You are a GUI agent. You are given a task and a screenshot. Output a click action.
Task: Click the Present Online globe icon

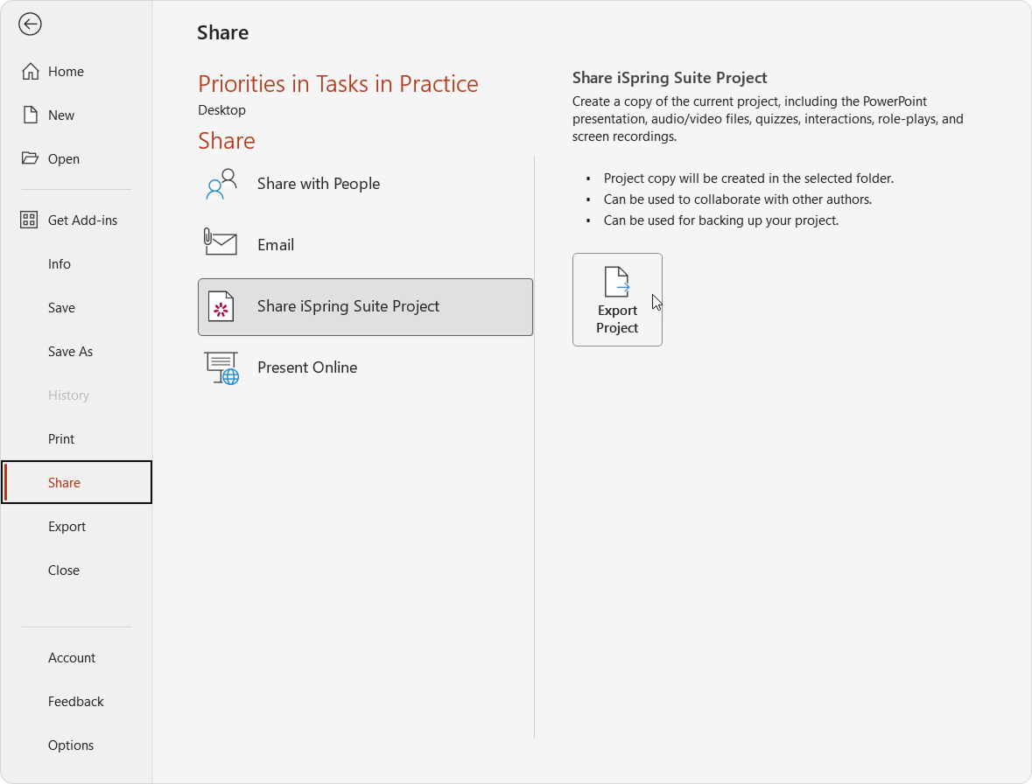coord(221,368)
